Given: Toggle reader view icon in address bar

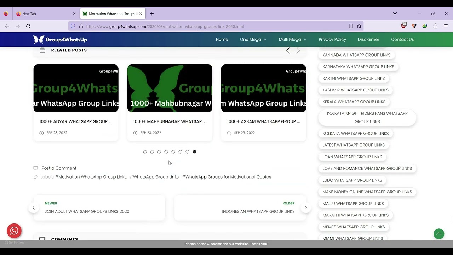Looking at the screenshot, I should coord(351,26).
